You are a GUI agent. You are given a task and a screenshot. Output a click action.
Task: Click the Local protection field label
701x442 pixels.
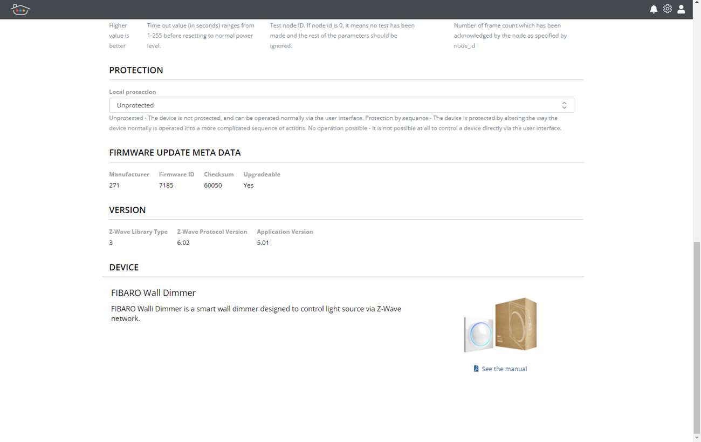coord(133,92)
